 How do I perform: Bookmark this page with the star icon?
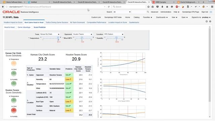click(x=148, y=7)
